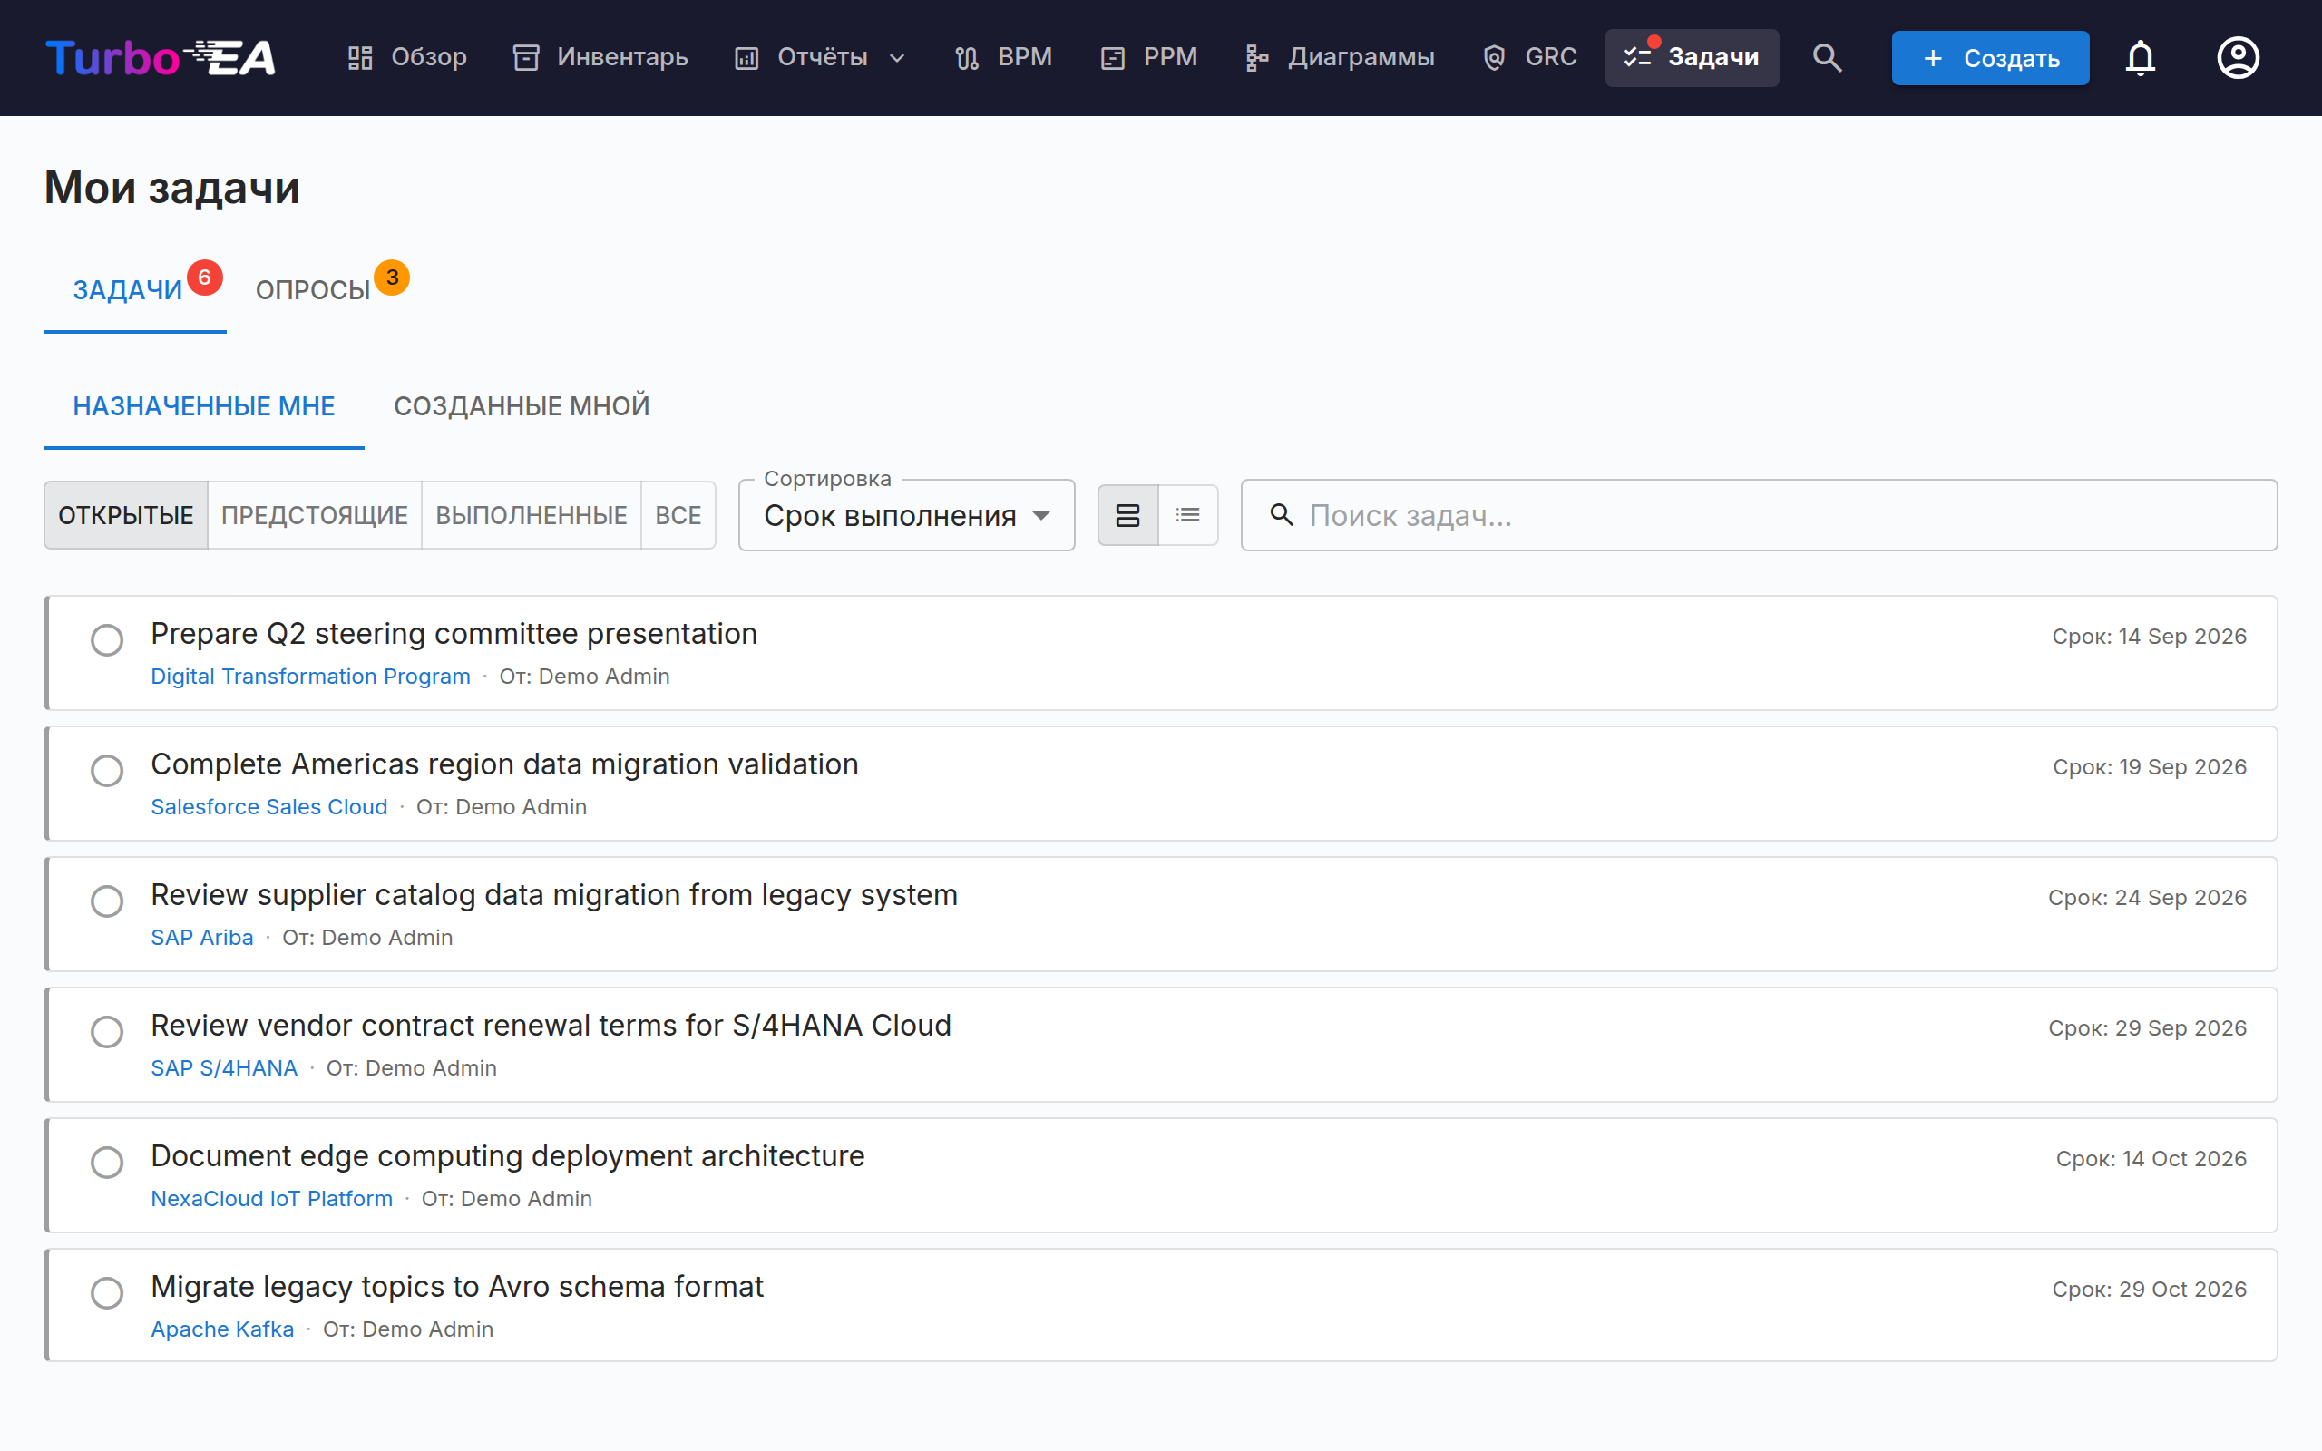Open Document edge computing deployment architecture title
The height and width of the screenshot is (1451, 2322).
click(x=508, y=1155)
